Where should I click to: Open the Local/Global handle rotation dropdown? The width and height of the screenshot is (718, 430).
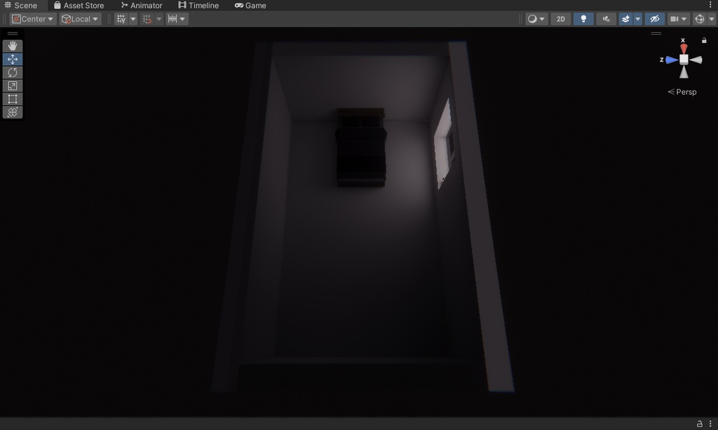[x=79, y=18]
